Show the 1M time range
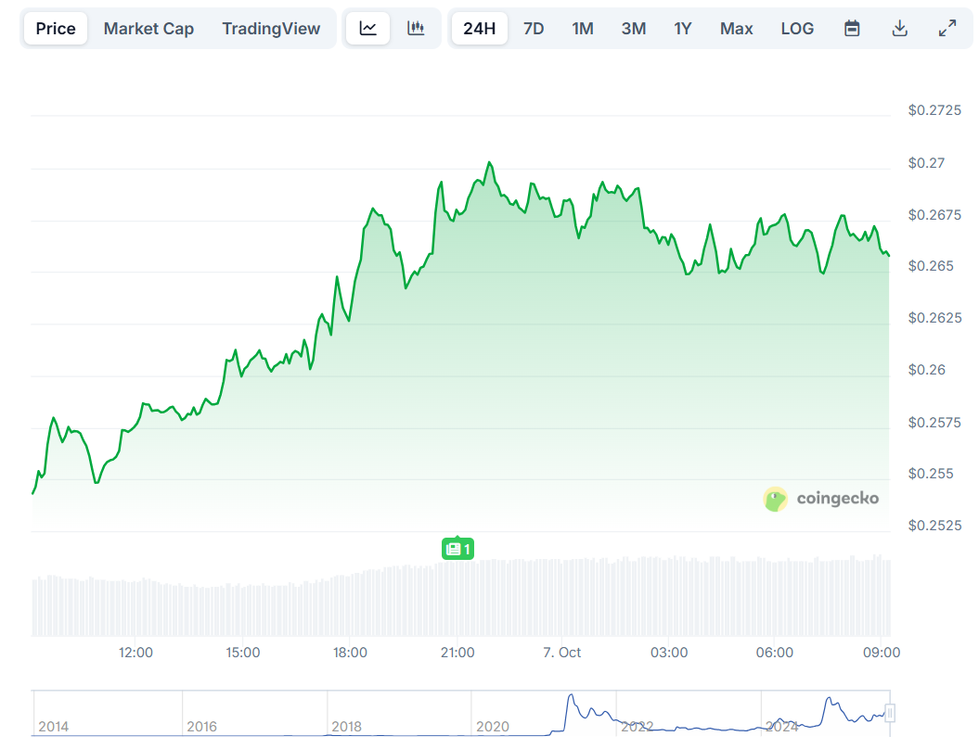This screenshot has width=979, height=749. 583,29
